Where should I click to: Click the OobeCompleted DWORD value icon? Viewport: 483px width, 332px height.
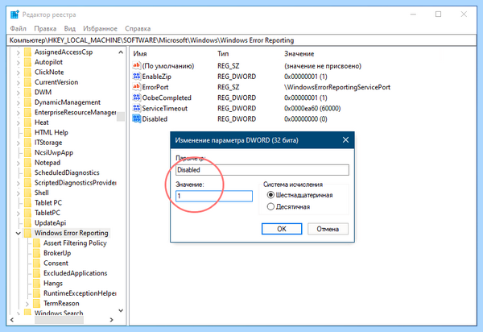point(137,98)
